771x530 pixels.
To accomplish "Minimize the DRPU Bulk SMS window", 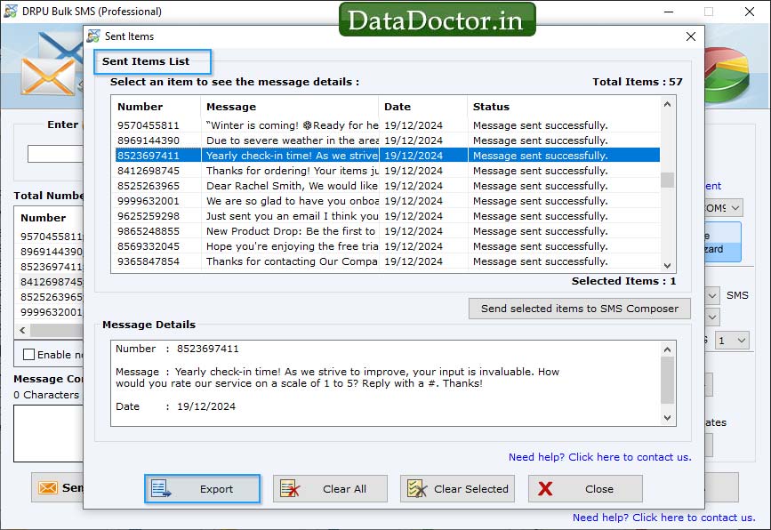I will tap(669, 12).
